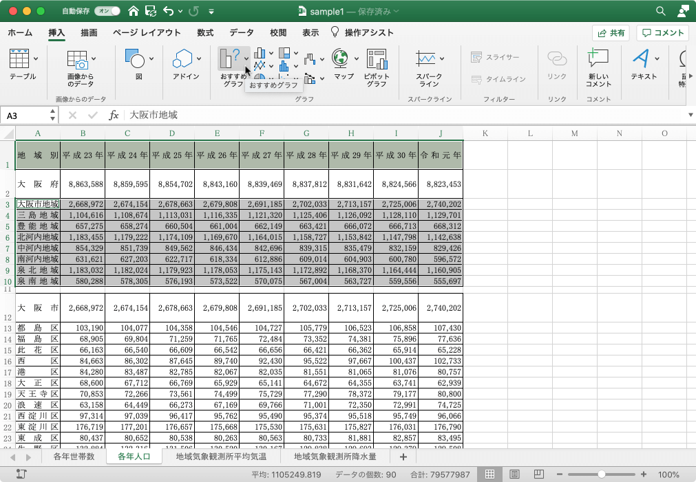This screenshot has width=696, height=482.
Task: Expand the Table (テーブル) dropdown arrow
Action: [x=36, y=58]
